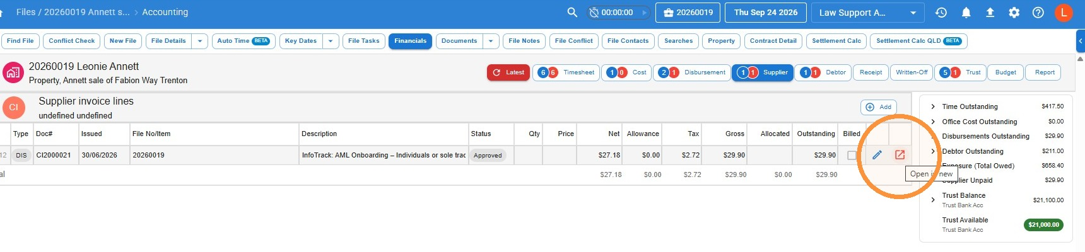Switch to the Disbursement tab

tap(692, 72)
